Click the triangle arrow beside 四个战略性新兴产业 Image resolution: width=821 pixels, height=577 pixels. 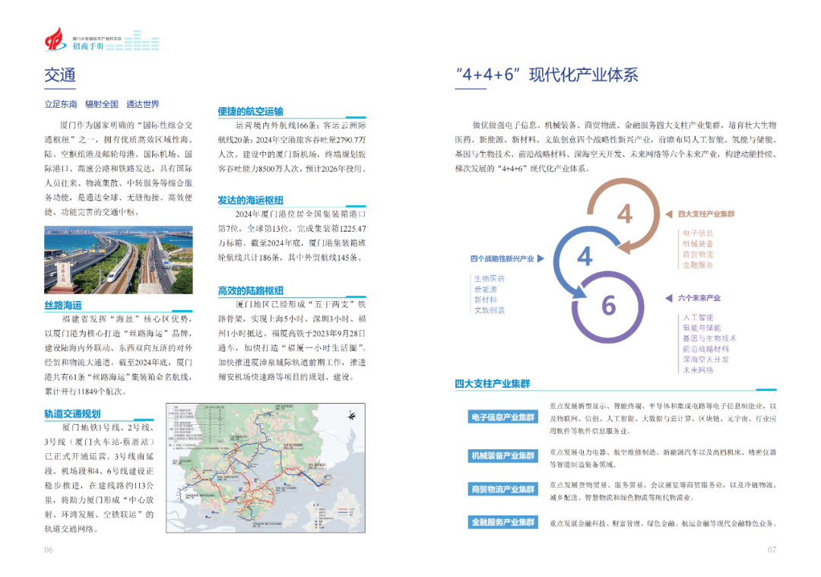540,258
